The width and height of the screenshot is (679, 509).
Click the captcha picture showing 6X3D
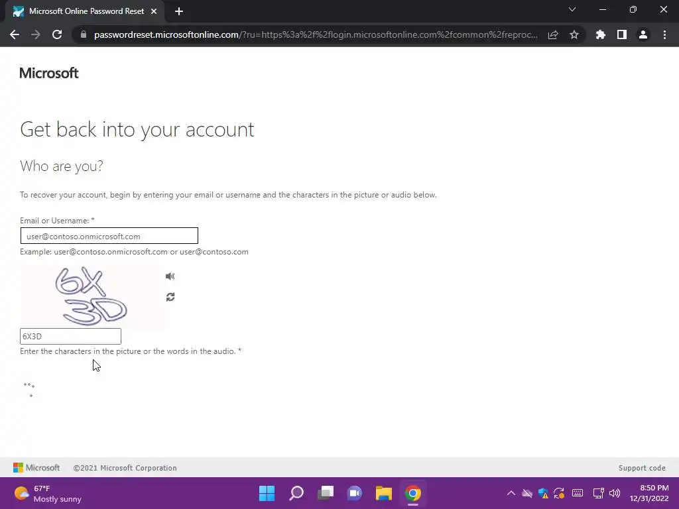[x=92, y=296]
